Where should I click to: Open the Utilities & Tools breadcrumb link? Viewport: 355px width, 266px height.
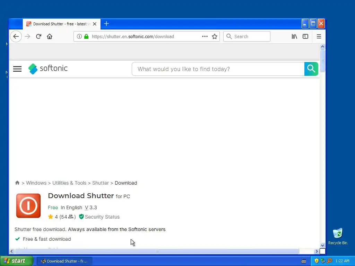click(x=69, y=183)
